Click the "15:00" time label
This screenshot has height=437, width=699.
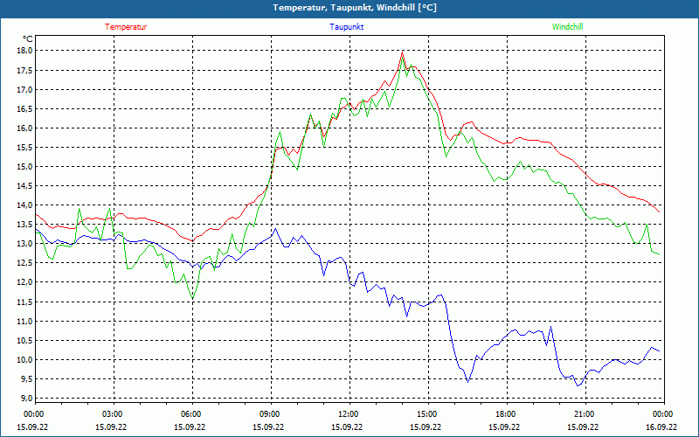click(429, 414)
